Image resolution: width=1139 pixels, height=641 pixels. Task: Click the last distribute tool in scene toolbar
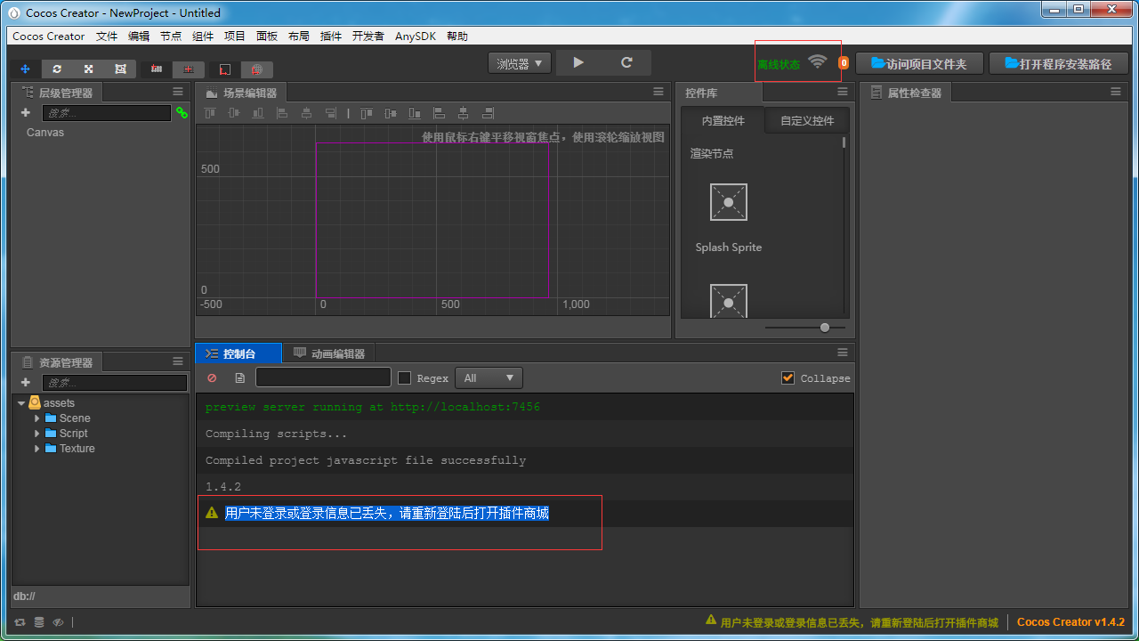click(x=488, y=113)
